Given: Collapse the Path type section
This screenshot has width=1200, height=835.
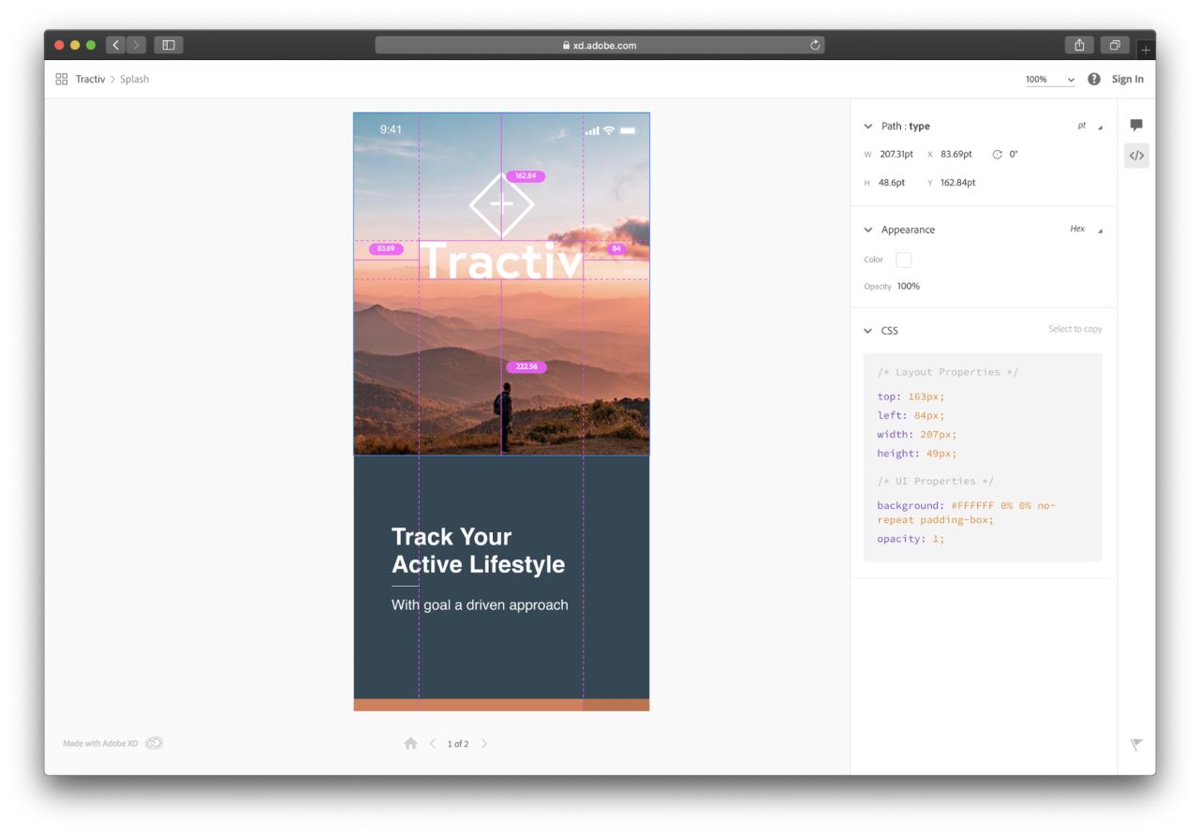Looking at the screenshot, I should pos(868,127).
